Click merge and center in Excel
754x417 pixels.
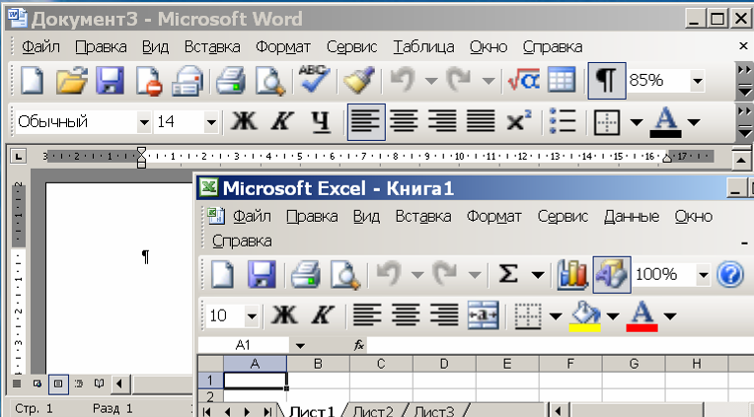[483, 315]
